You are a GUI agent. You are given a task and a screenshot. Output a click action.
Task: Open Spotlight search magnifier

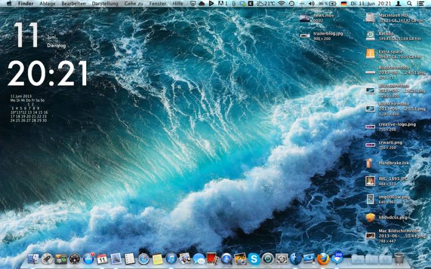[409, 3]
